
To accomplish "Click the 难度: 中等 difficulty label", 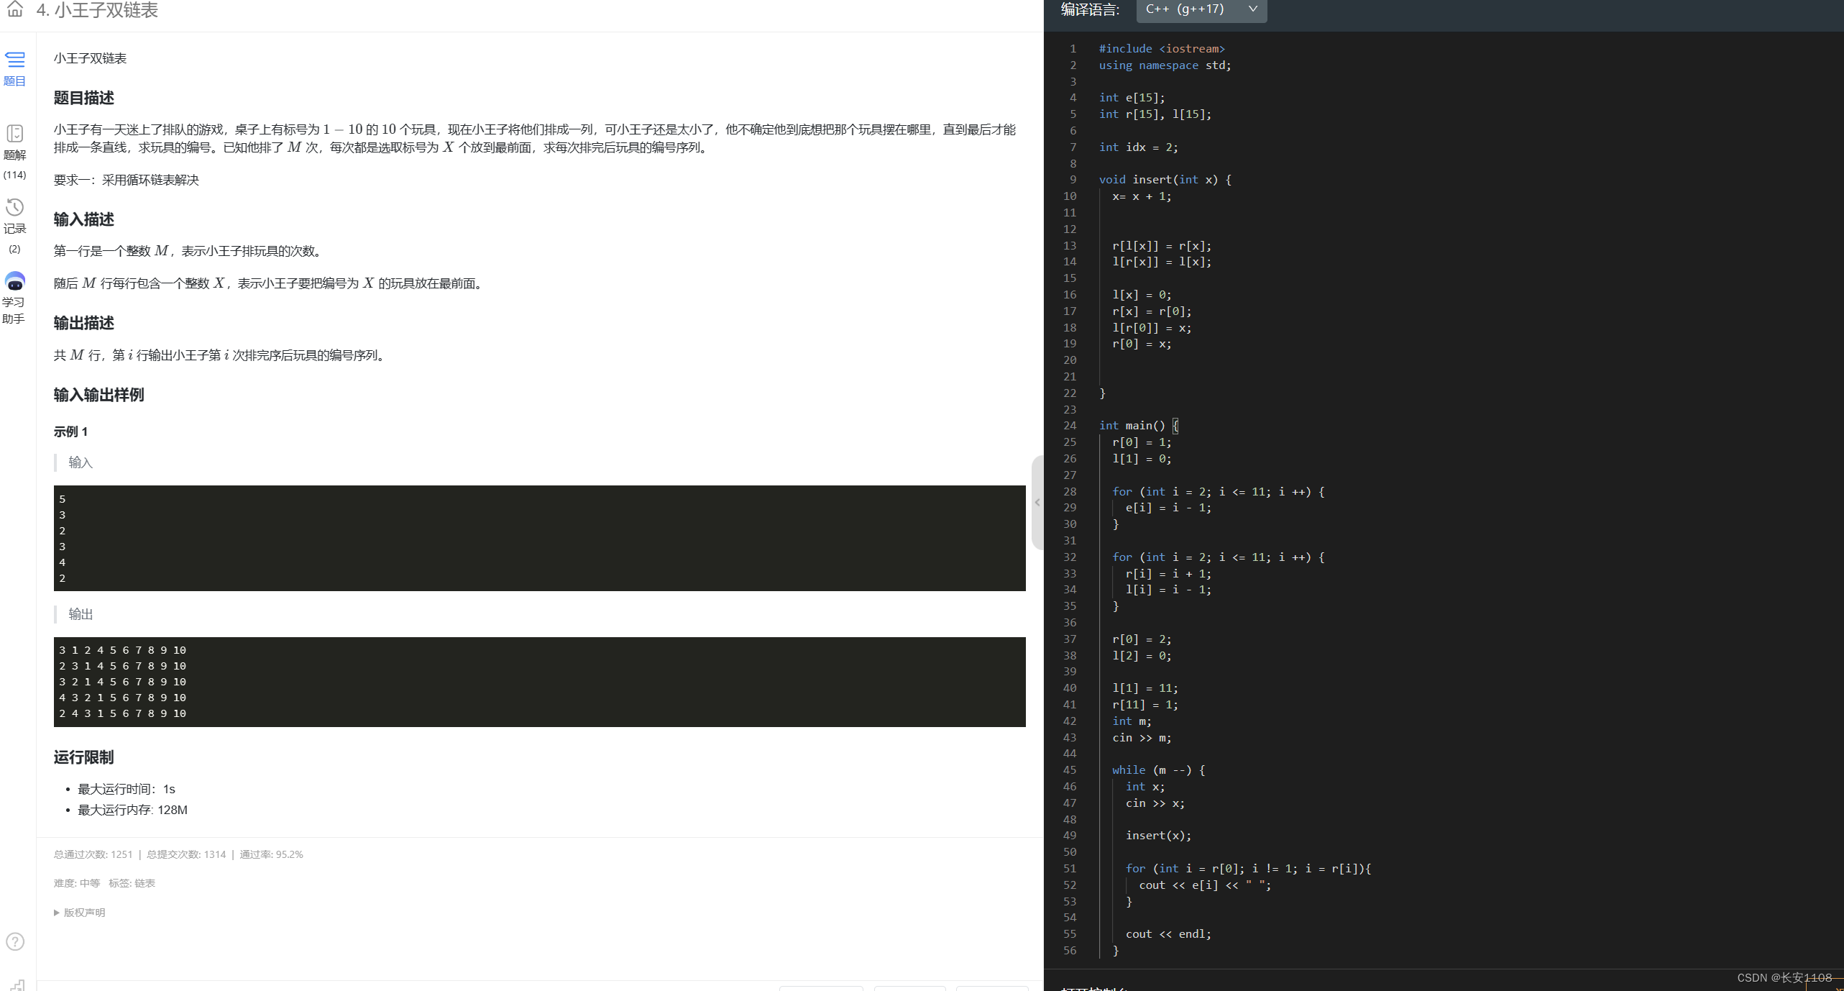I will tap(77, 883).
